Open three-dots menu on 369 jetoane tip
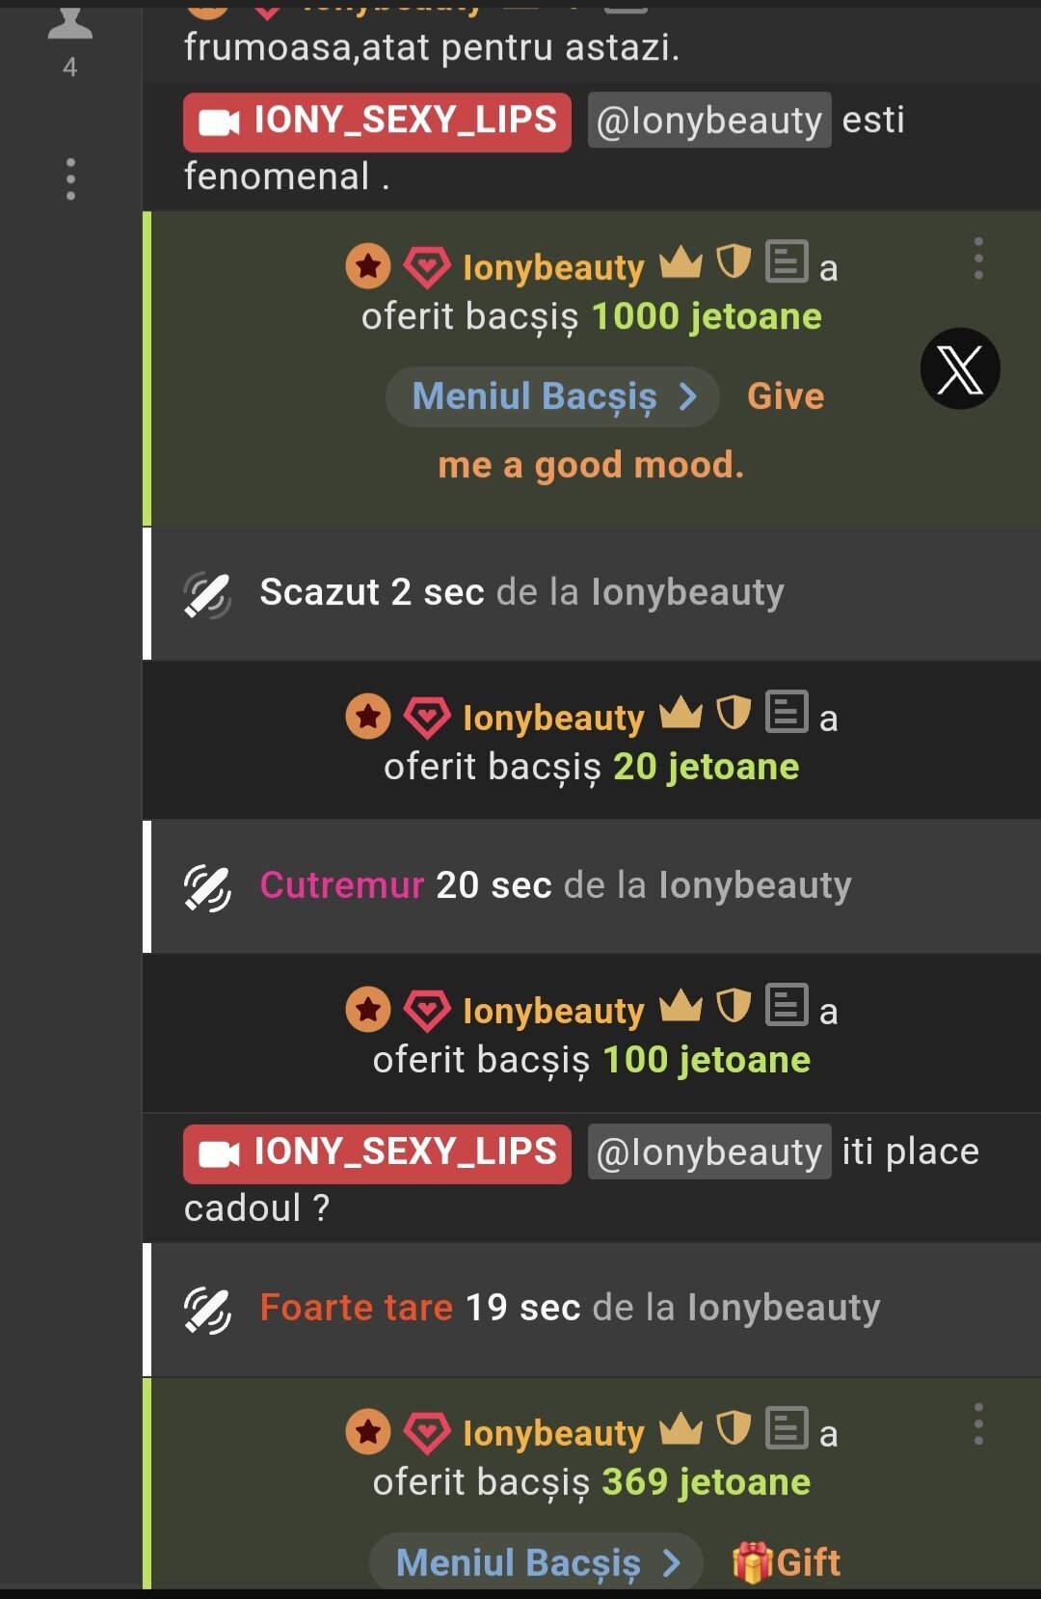Viewport: 1041px width, 1599px height. tap(978, 1423)
